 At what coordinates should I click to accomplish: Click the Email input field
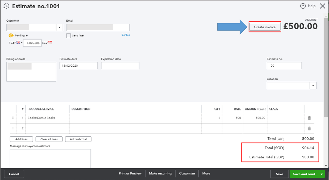(98, 27)
